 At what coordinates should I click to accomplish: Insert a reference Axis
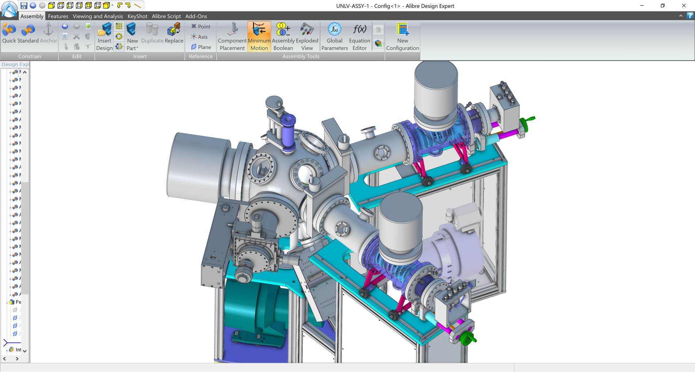199,37
